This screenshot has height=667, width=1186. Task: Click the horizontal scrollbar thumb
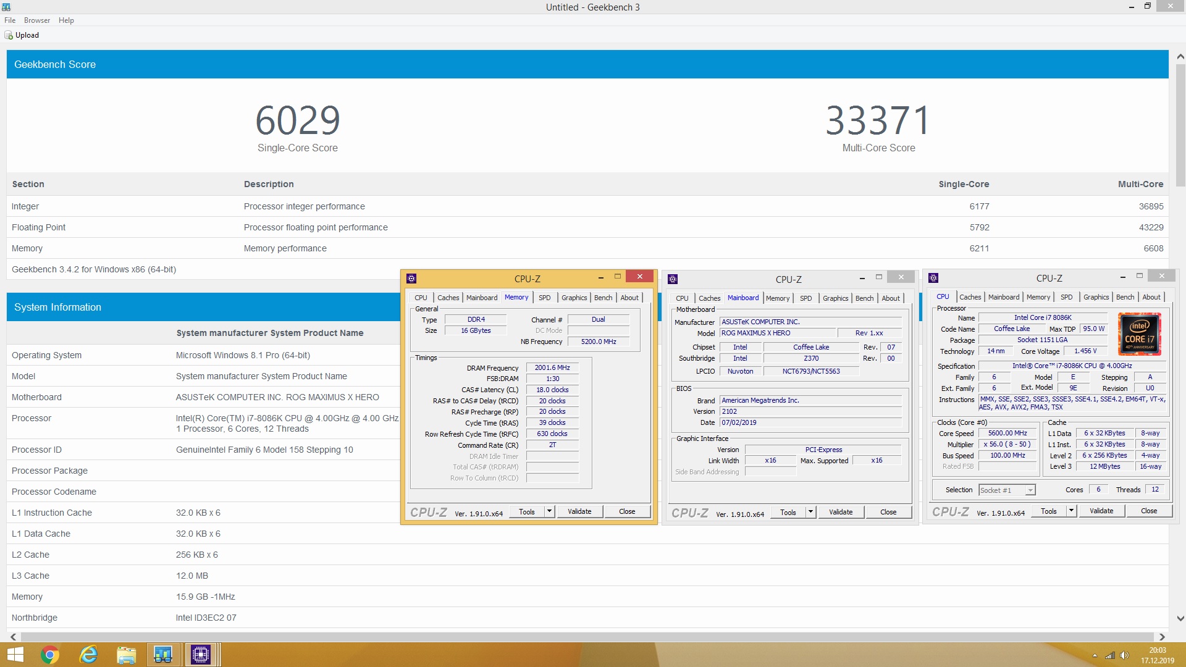click(x=587, y=637)
